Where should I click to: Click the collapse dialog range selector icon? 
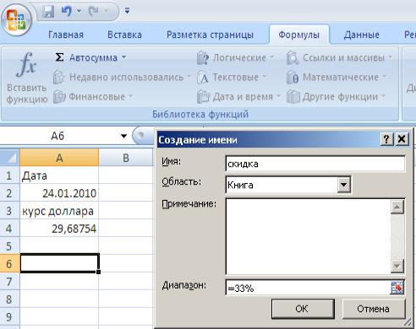[x=397, y=288]
